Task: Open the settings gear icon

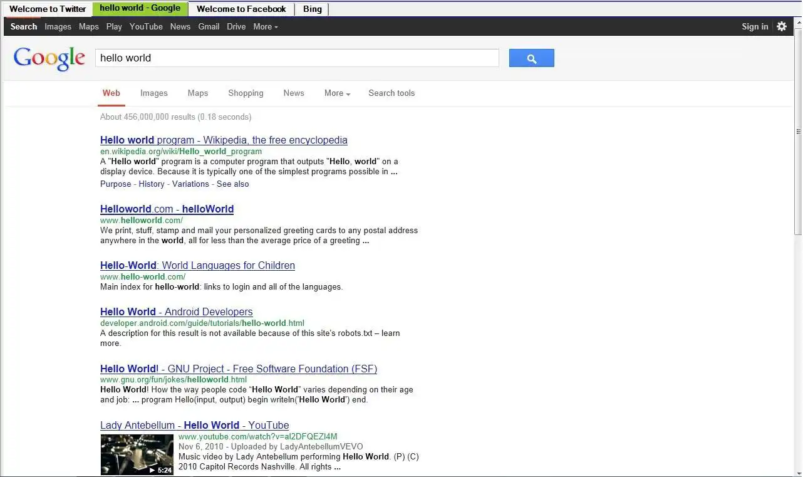Action: tap(782, 26)
